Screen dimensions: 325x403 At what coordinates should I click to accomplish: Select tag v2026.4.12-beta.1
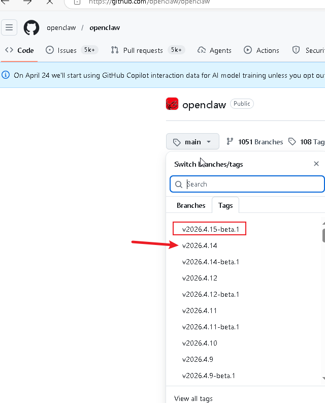pos(210,294)
